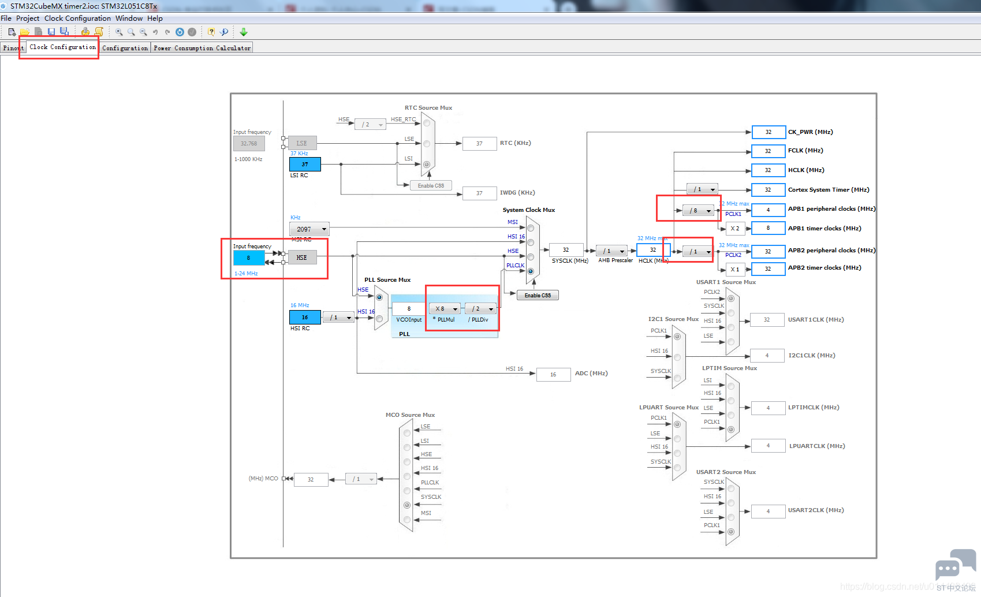The image size is (981, 597).
Task: Click the green download arrow icon
Action: click(x=244, y=32)
